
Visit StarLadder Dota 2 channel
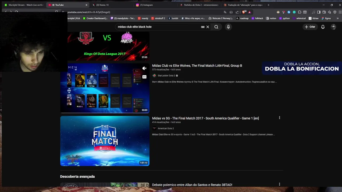click(166, 75)
